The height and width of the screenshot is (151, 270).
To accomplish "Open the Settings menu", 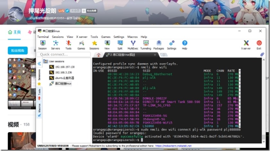I will pos(119,37).
